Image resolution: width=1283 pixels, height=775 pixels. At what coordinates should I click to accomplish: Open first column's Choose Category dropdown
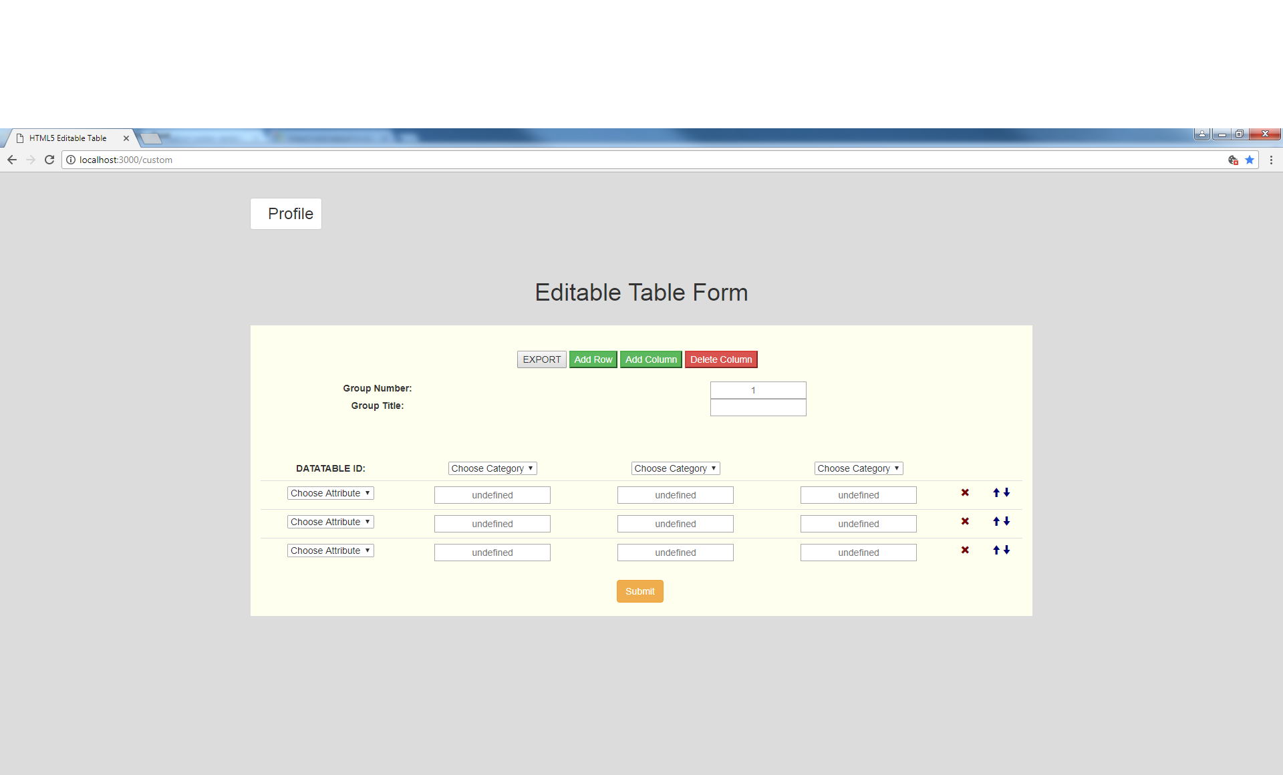(492, 468)
